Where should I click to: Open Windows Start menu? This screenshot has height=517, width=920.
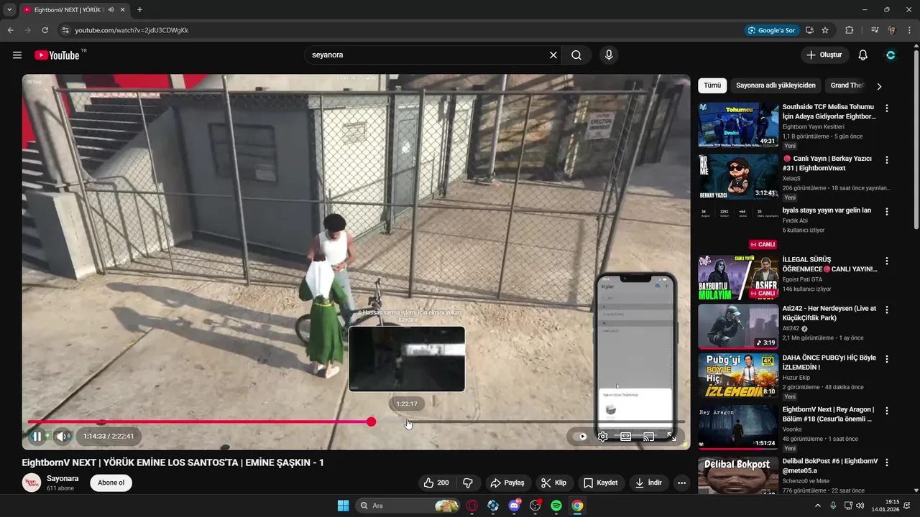tap(343, 506)
